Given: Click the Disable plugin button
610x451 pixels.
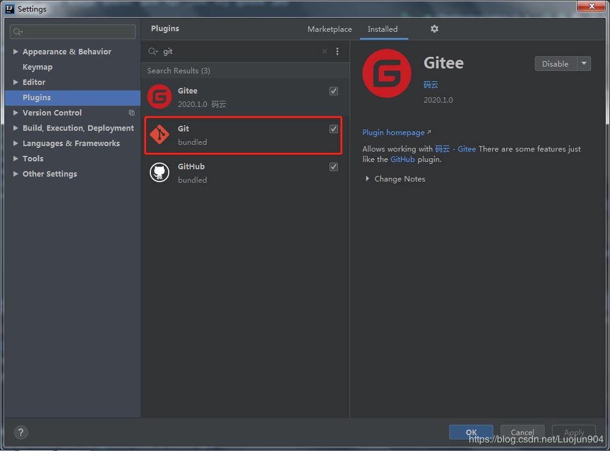Looking at the screenshot, I should 556,64.
